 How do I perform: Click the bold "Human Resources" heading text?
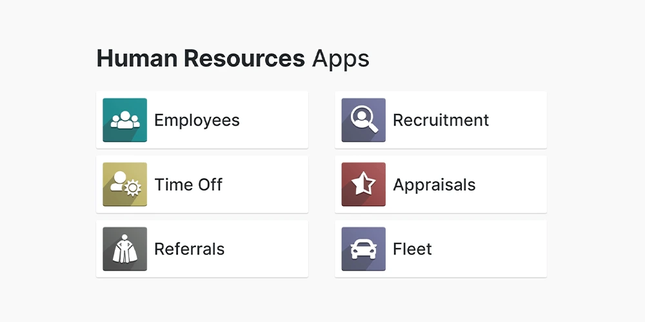click(200, 59)
